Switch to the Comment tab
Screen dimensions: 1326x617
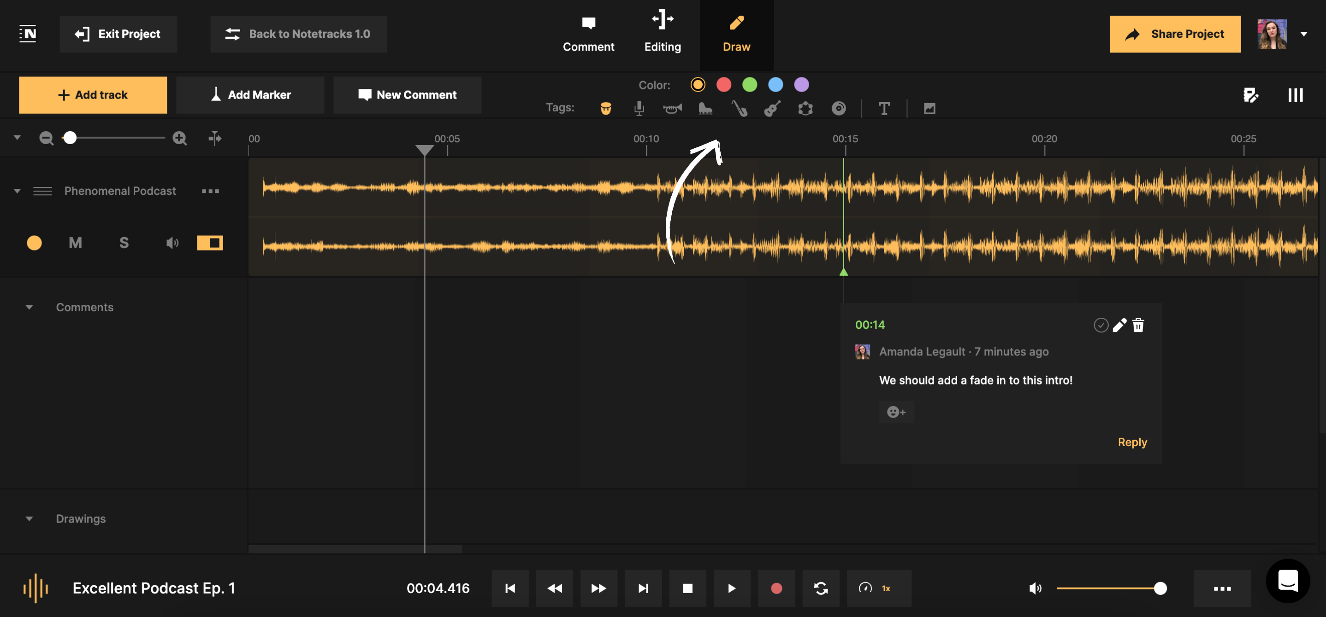click(589, 34)
